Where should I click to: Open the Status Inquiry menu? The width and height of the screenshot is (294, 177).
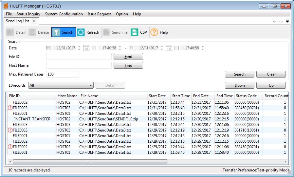pos(28,14)
